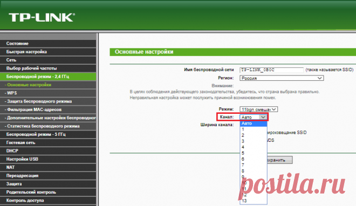Select channel 1 in the list
The image size is (356, 206).
point(254,129)
